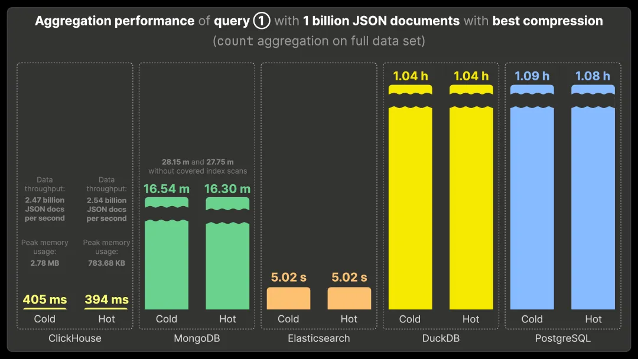Viewport: 638px width, 359px height.
Task: Click DuckDB's Cold 1.04 h value
Action: point(411,76)
